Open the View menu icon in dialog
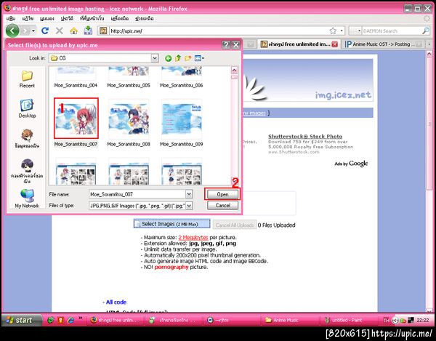 199,58
